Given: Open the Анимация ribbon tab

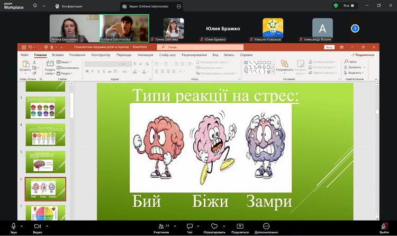Looking at the screenshot, I should tap(145, 55).
